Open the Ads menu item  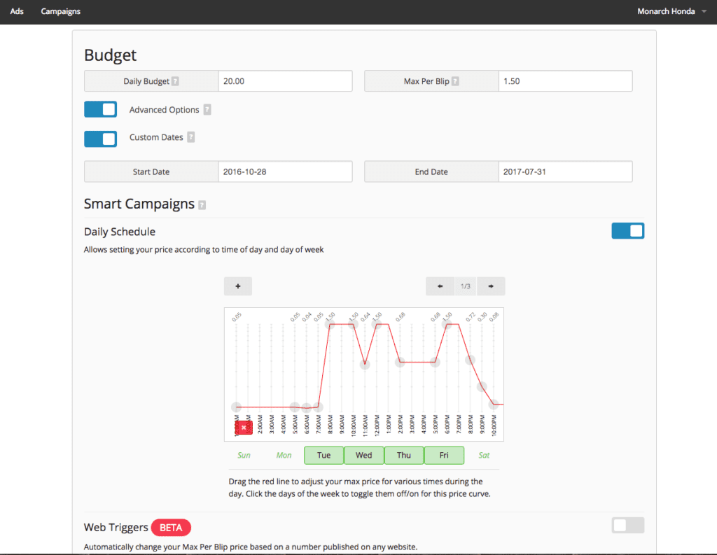[x=17, y=11]
